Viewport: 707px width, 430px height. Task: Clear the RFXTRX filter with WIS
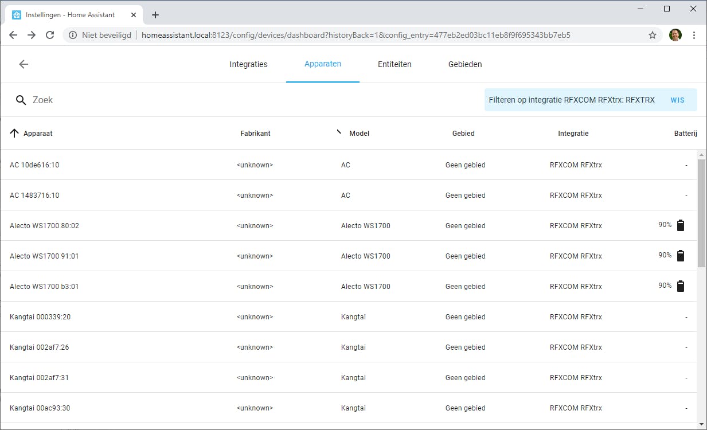click(x=677, y=100)
